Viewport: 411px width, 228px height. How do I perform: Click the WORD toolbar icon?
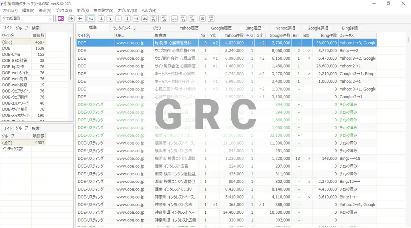192,19
